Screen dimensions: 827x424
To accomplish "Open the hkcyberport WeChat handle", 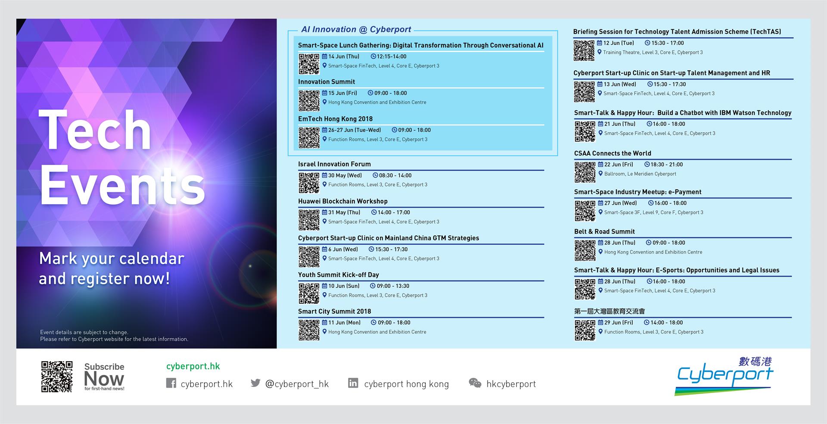I will (511, 384).
